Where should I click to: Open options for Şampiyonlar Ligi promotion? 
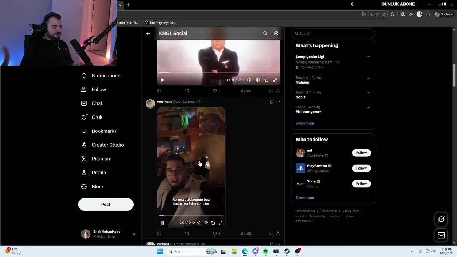coord(368,57)
